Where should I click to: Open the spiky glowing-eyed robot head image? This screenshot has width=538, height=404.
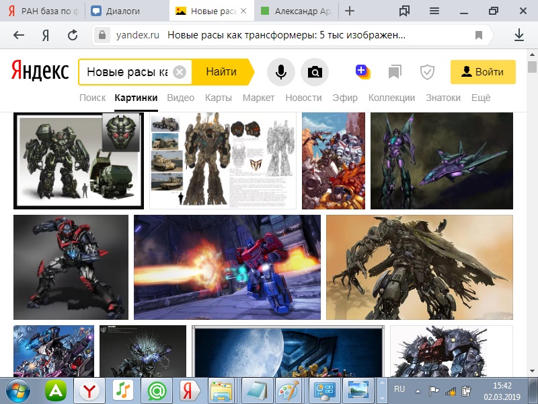(x=143, y=351)
